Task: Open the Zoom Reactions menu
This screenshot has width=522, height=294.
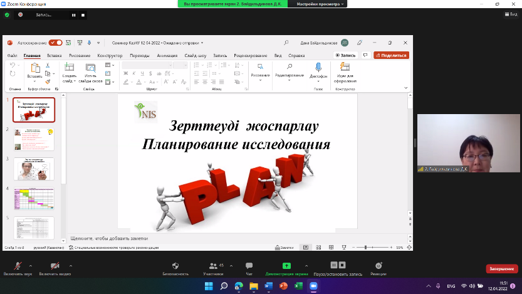Action: (x=378, y=266)
